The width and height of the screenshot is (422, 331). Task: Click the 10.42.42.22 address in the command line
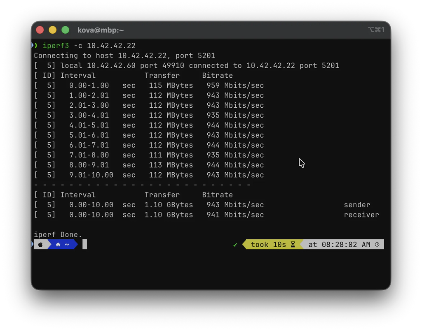(111, 46)
